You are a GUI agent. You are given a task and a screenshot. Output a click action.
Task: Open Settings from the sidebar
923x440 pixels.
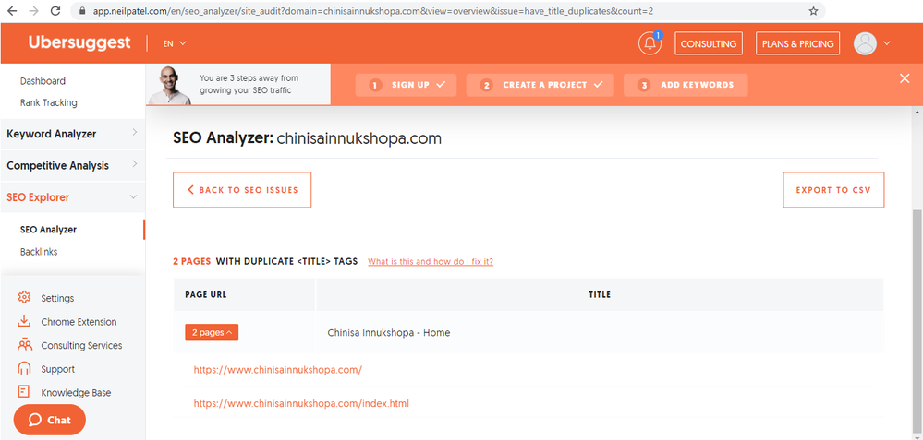point(57,299)
